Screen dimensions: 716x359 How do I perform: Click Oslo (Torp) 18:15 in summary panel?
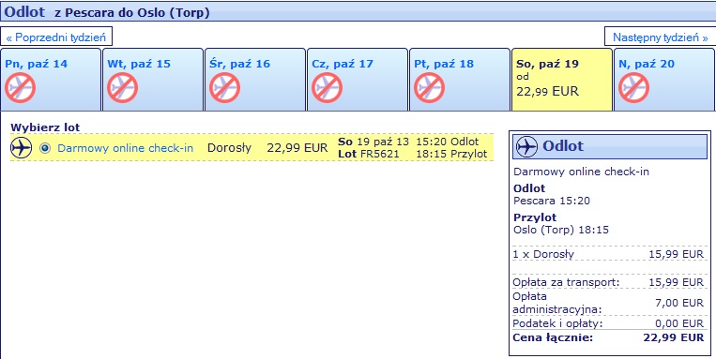(561, 230)
